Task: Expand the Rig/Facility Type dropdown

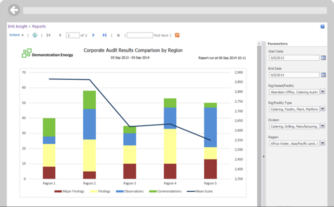Action: tap(323, 109)
